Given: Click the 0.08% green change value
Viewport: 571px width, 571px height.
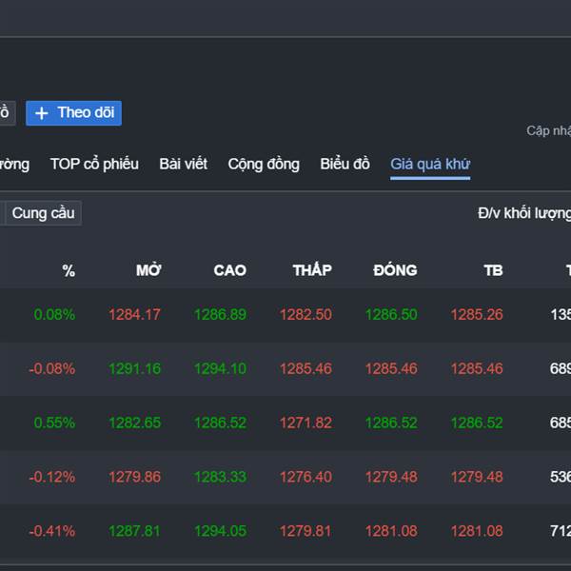Looking at the screenshot, I should (54, 315).
